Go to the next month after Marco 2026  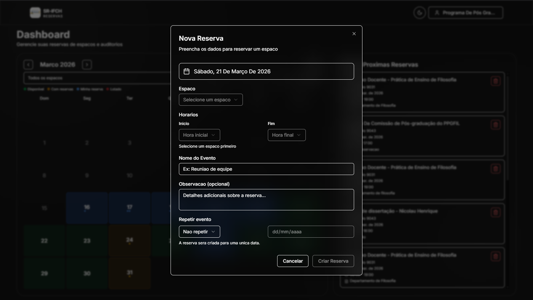pos(87,65)
